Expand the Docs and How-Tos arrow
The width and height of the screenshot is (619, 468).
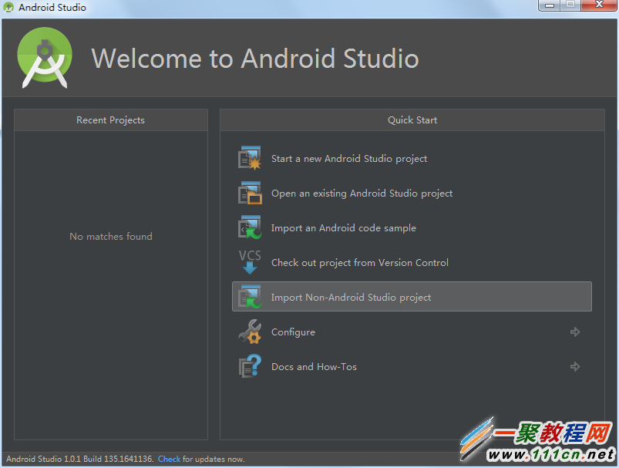click(575, 366)
